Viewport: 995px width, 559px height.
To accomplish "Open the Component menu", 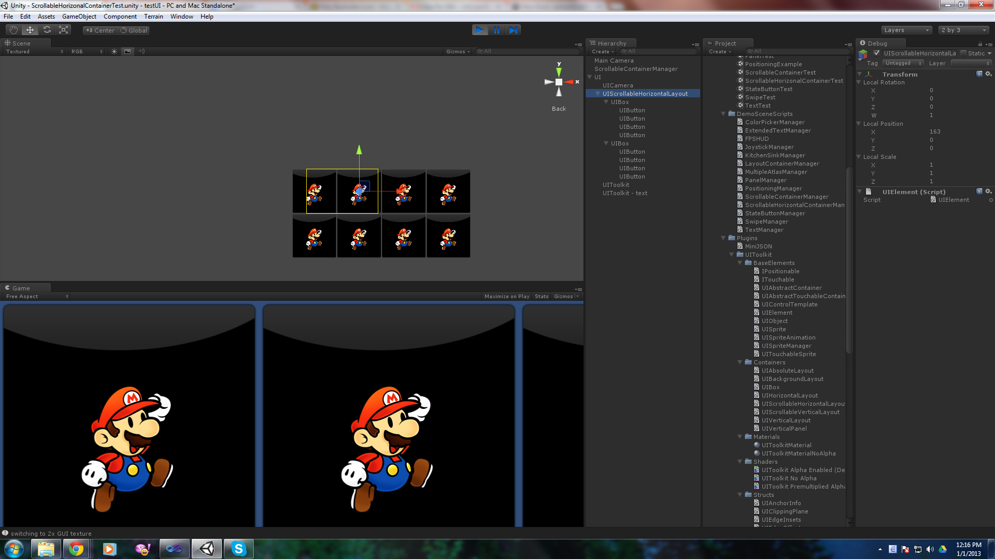I will 120,17.
